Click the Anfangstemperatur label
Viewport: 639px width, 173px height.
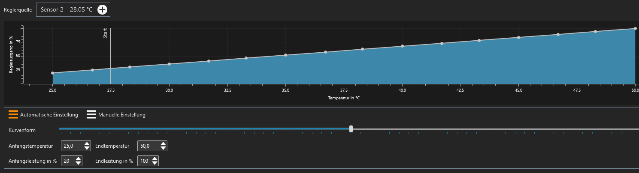click(31, 146)
